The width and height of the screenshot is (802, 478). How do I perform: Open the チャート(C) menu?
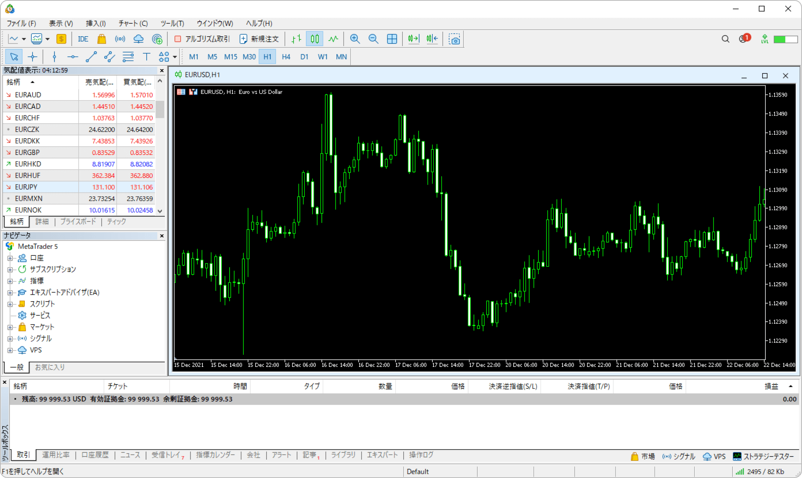(x=133, y=23)
